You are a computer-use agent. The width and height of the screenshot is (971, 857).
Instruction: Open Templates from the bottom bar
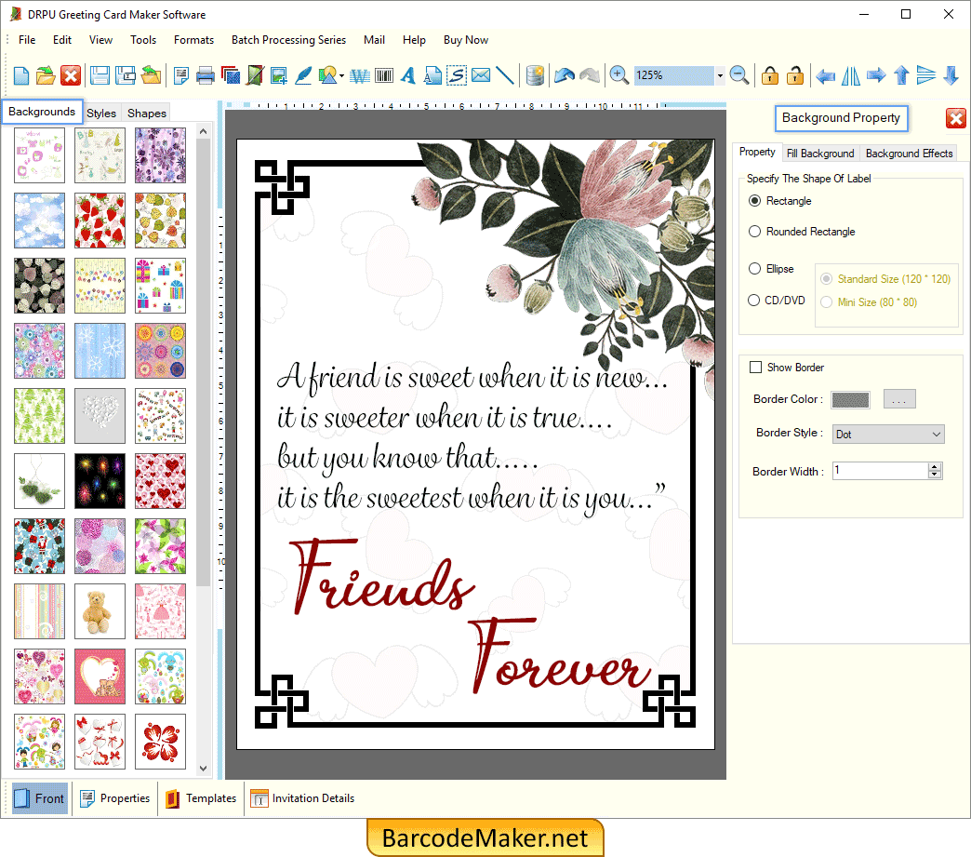coord(201,798)
